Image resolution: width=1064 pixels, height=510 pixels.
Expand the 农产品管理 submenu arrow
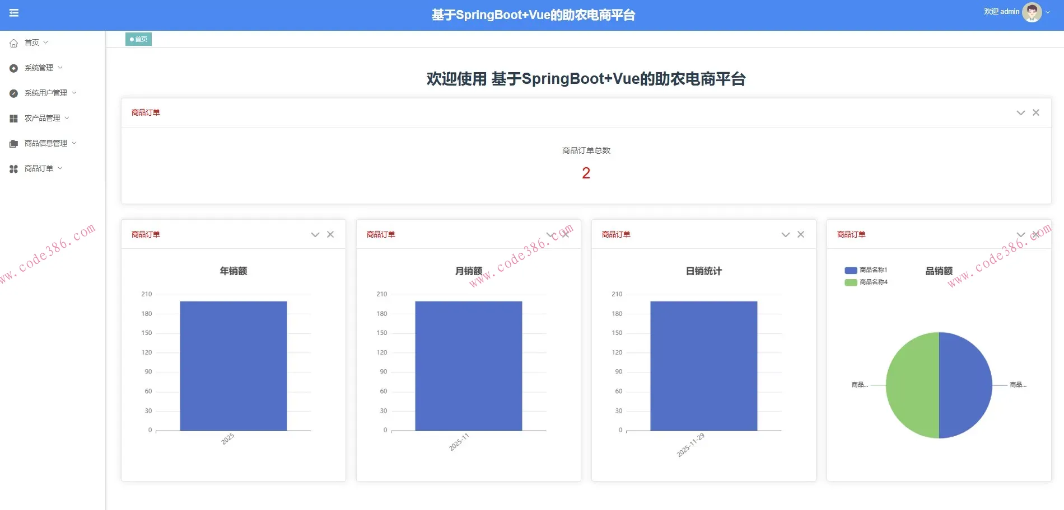[x=67, y=118]
